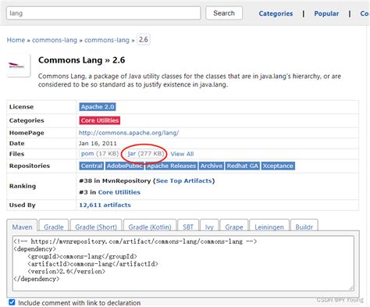Go to the Home breadcrumb

[16, 40]
